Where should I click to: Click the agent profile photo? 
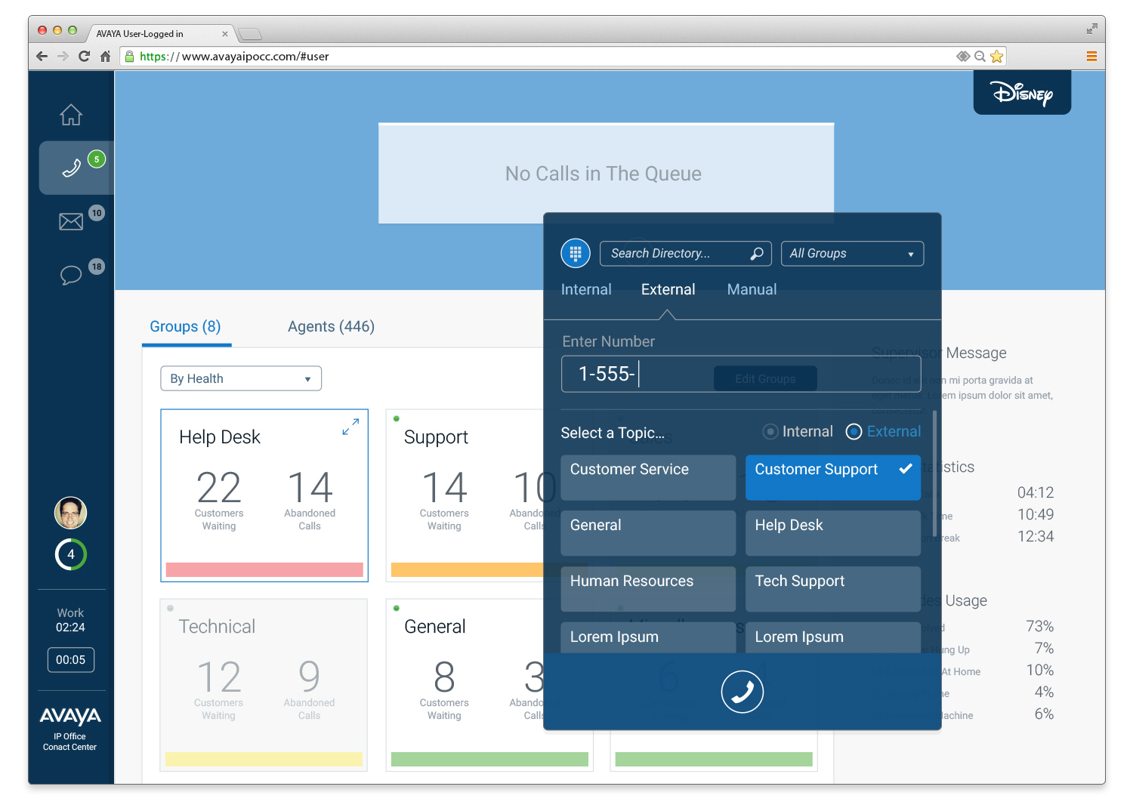pos(71,513)
